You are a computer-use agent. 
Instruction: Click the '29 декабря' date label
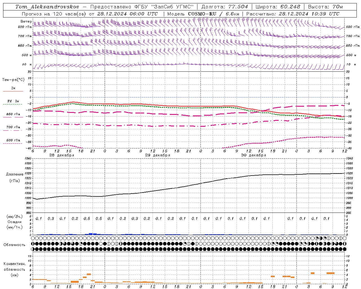click(158, 155)
